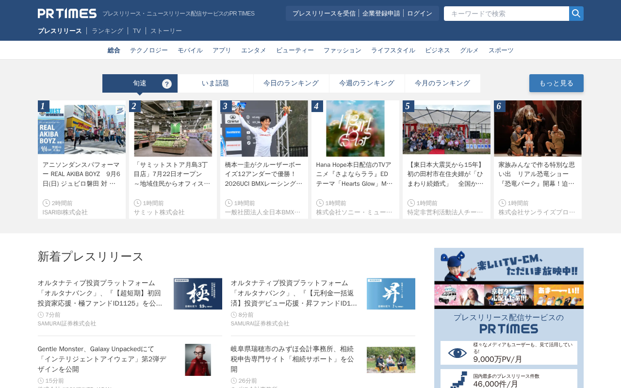Open the PR TIMES logo home link
Viewport: 621px width, 388px height.
tap(67, 14)
